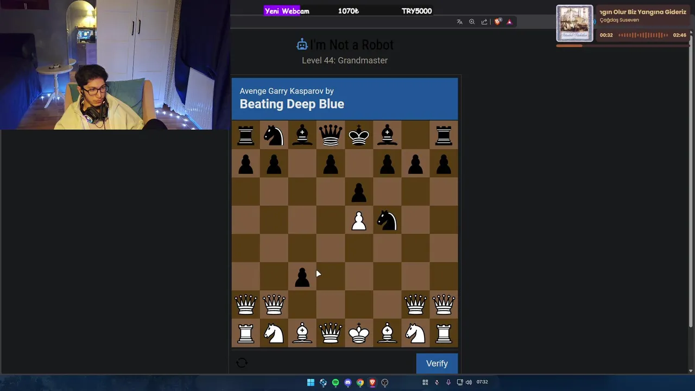This screenshot has width=695, height=391.
Task: Select the black rook in the top-right corner
Action: [444, 135]
